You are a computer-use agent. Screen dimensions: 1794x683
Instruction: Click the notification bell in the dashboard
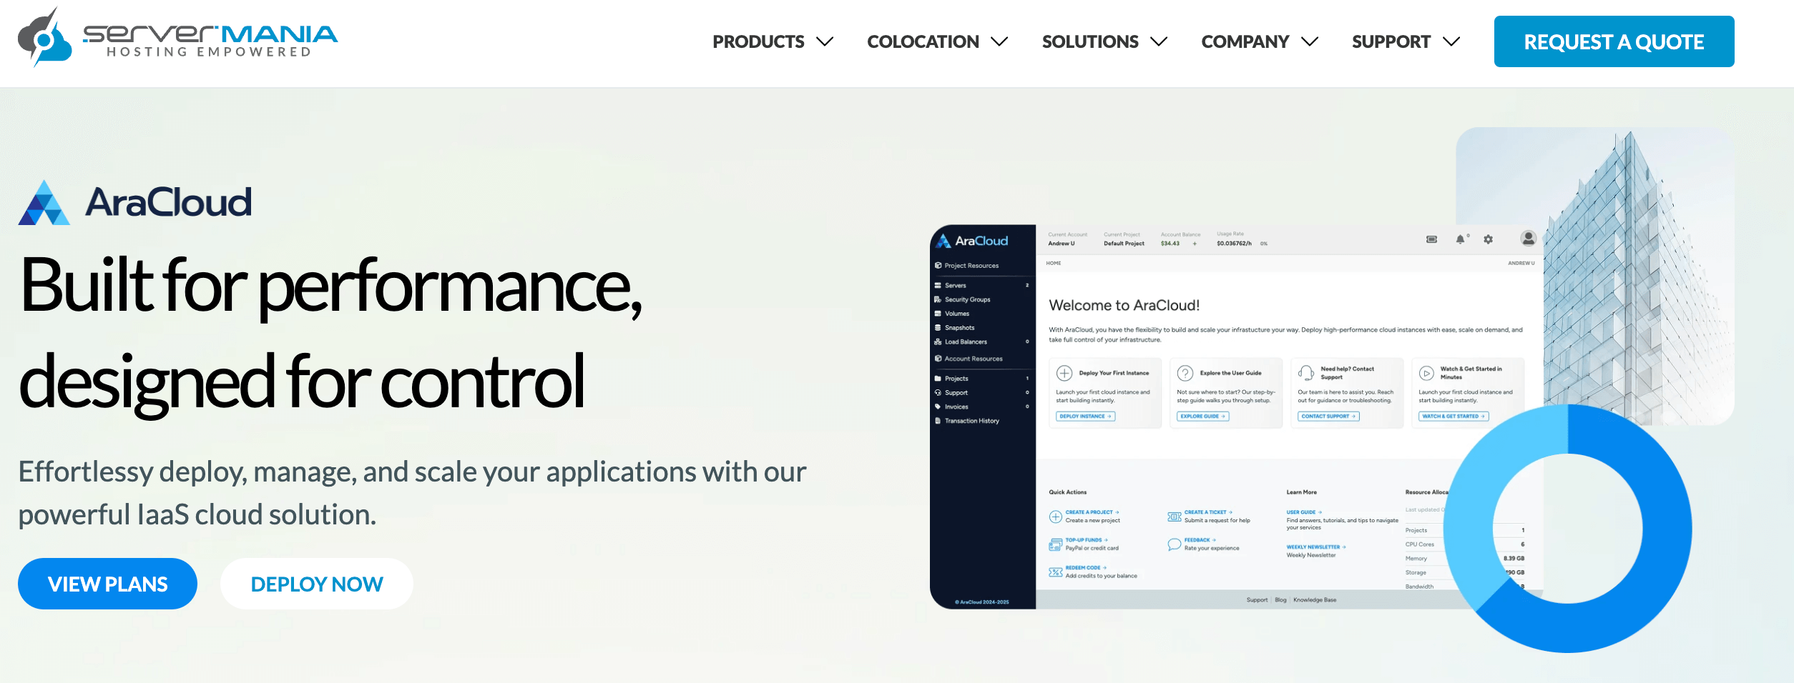(x=1460, y=239)
